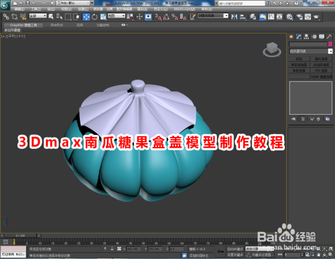Toggle the 3D Snaps button
This screenshot has width=335, height=259.
[158, 17]
